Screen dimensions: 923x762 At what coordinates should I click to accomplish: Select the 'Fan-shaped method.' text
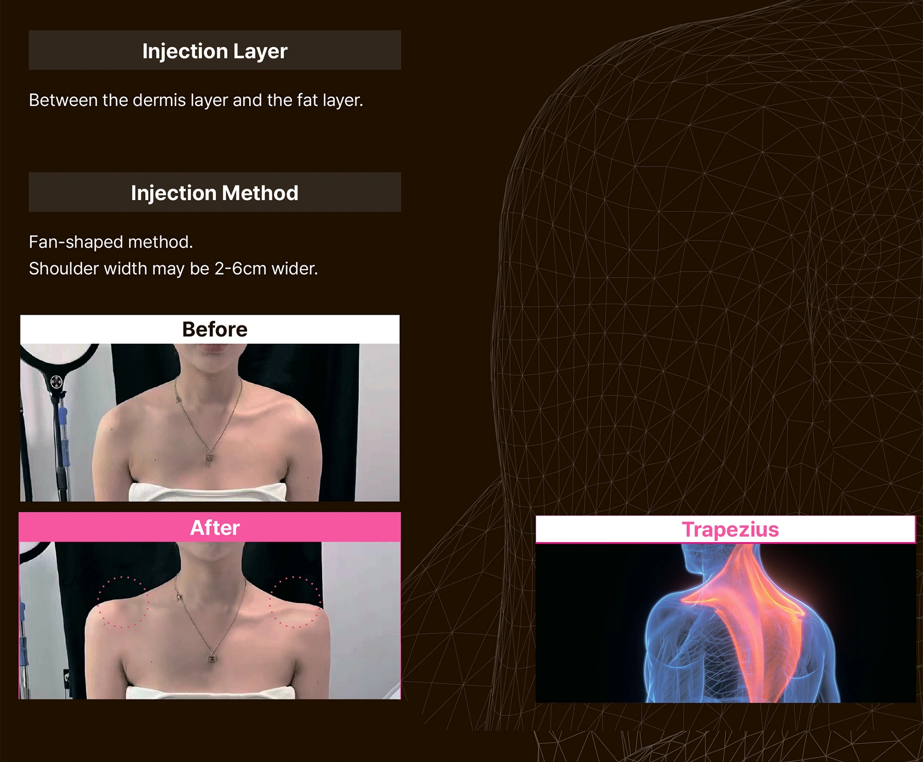(x=111, y=242)
